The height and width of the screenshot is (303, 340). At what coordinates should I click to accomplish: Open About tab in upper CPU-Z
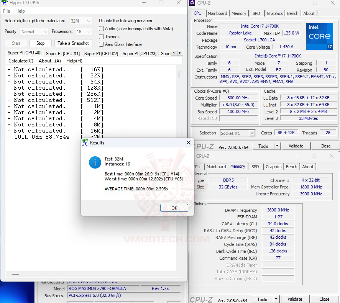tap(309, 13)
